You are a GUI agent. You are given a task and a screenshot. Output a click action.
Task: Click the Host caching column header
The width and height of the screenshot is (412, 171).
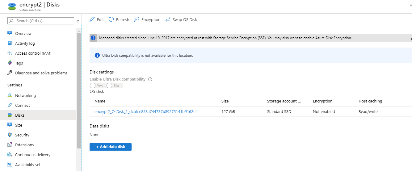(370, 101)
